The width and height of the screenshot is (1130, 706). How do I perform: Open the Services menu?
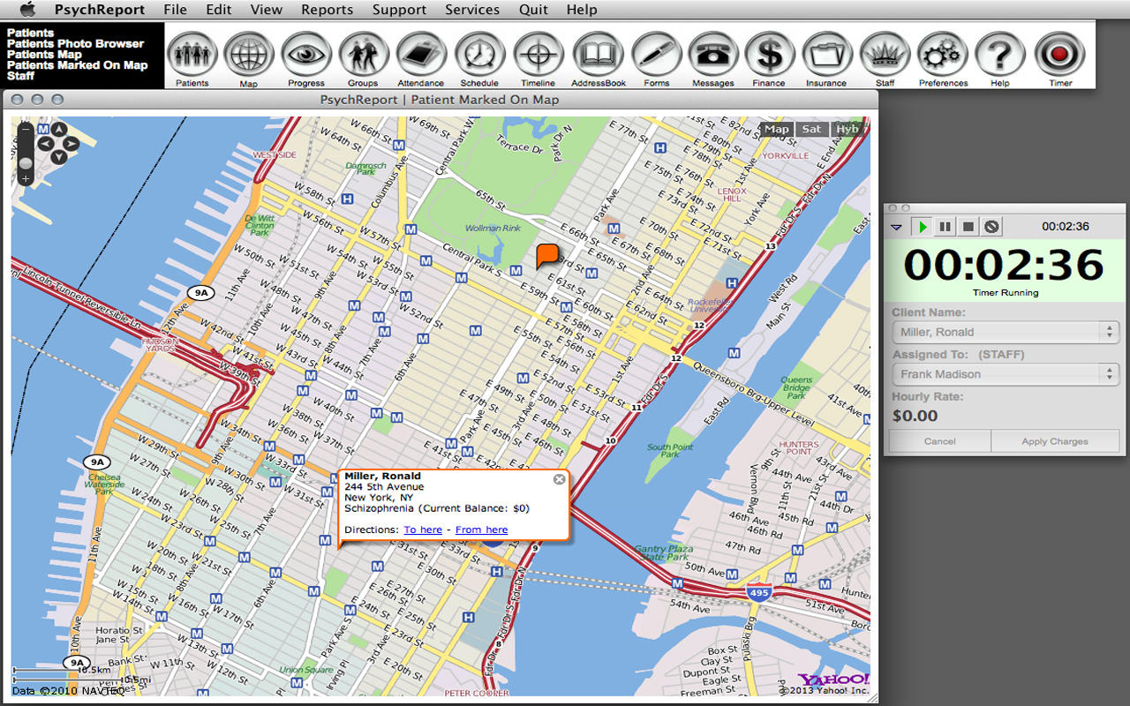(x=472, y=10)
